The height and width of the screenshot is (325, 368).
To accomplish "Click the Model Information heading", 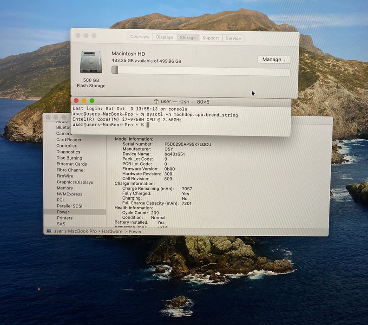I will [134, 139].
